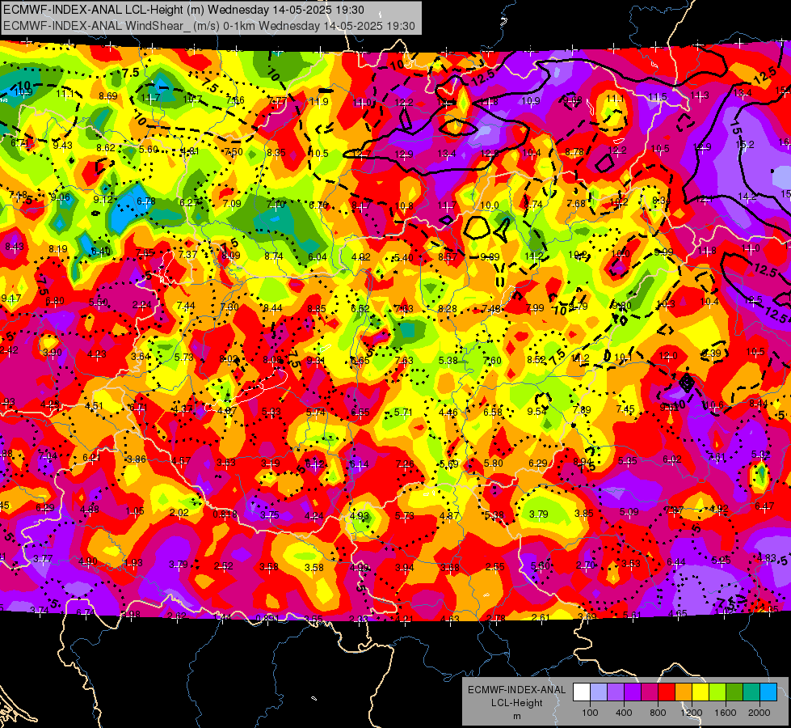Click the teal legend swatch
The image size is (791, 728).
click(751, 692)
